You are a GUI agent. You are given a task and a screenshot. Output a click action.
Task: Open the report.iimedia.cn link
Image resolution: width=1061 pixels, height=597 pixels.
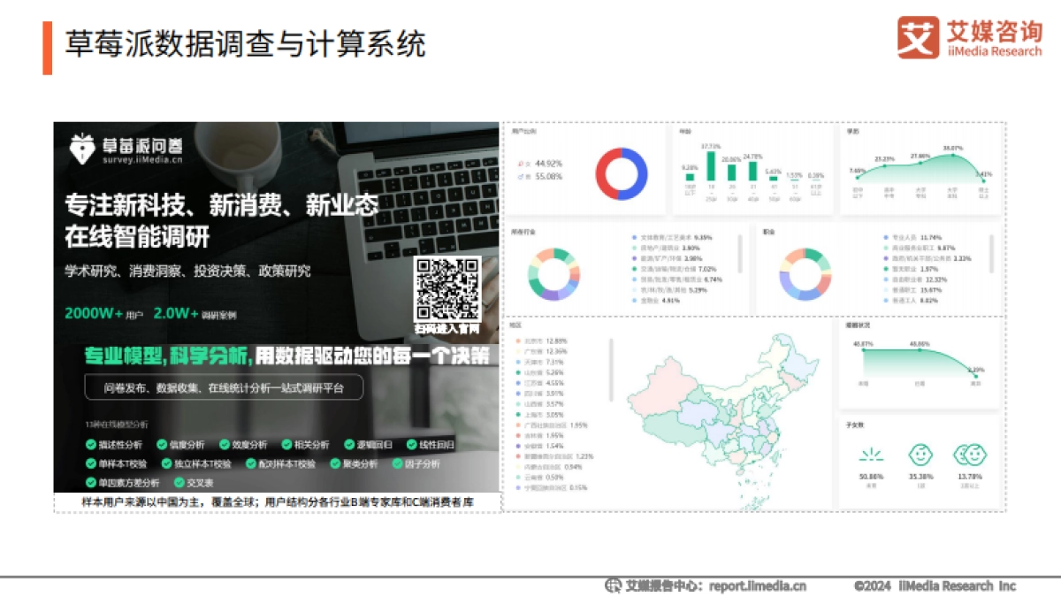(x=756, y=586)
